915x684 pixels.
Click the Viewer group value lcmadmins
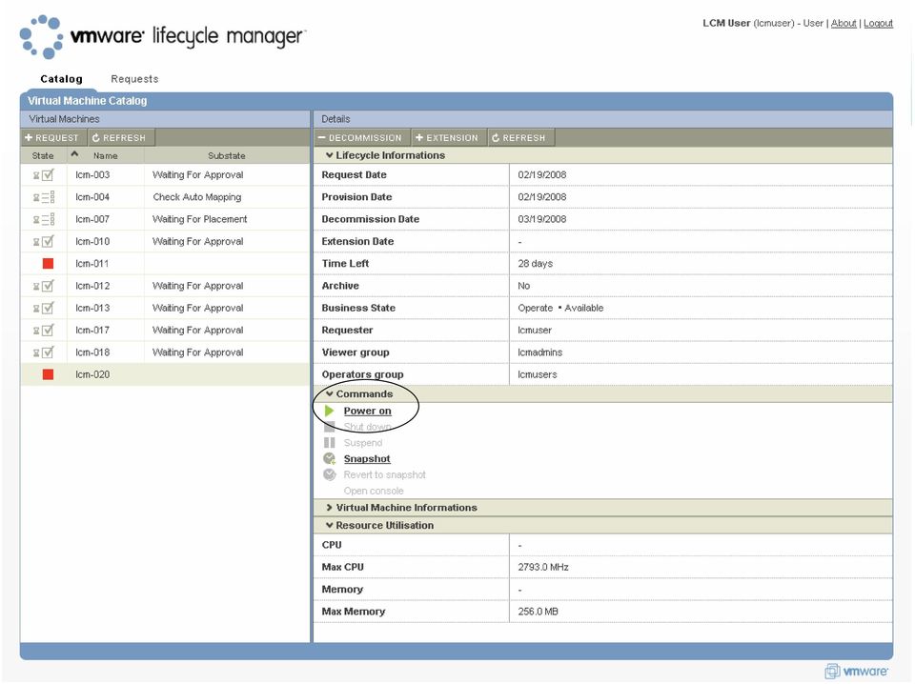(540, 352)
